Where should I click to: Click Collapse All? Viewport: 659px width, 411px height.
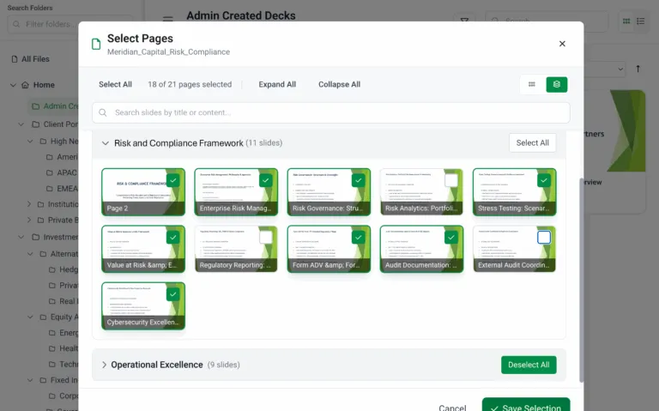[x=339, y=84]
